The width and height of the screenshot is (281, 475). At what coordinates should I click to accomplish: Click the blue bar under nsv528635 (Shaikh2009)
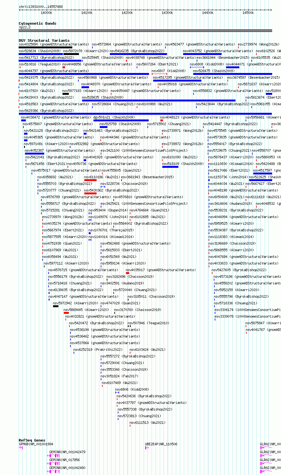[159, 100]
